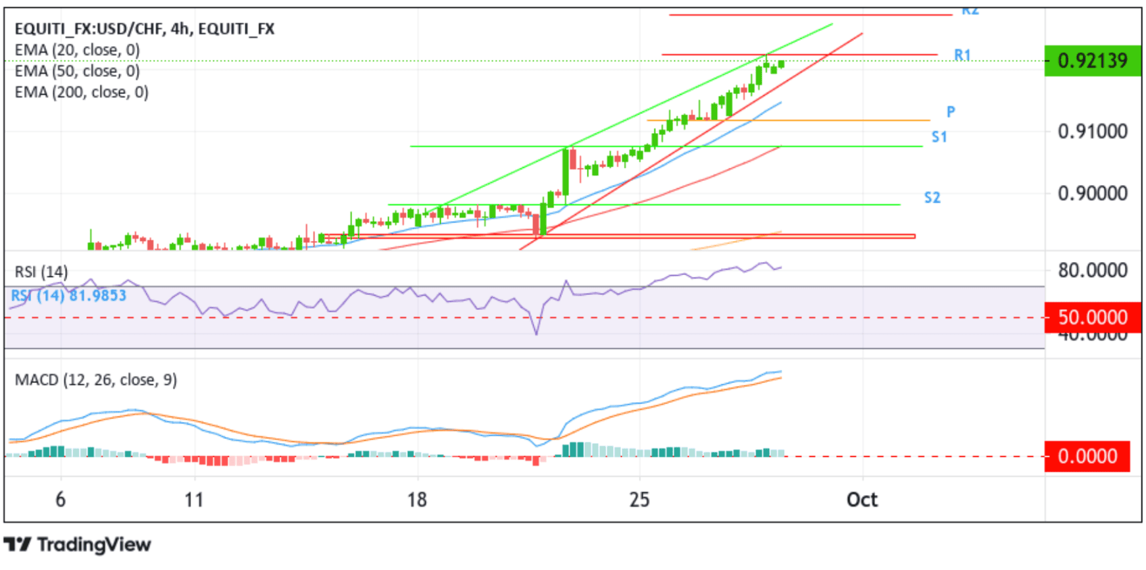Click the Oct label on time axis

[862, 500]
